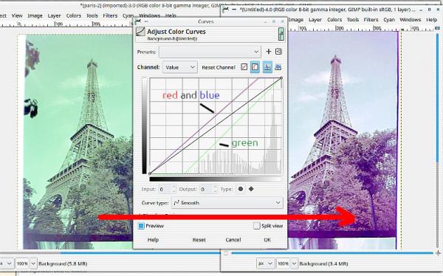Open the presets manage menu icon

coord(278,52)
